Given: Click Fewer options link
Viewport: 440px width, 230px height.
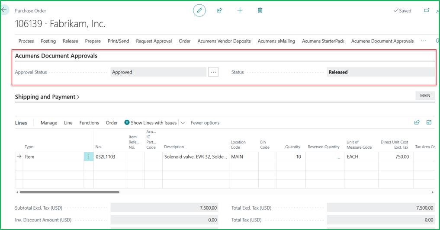Looking at the screenshot, I should (205, 123).
